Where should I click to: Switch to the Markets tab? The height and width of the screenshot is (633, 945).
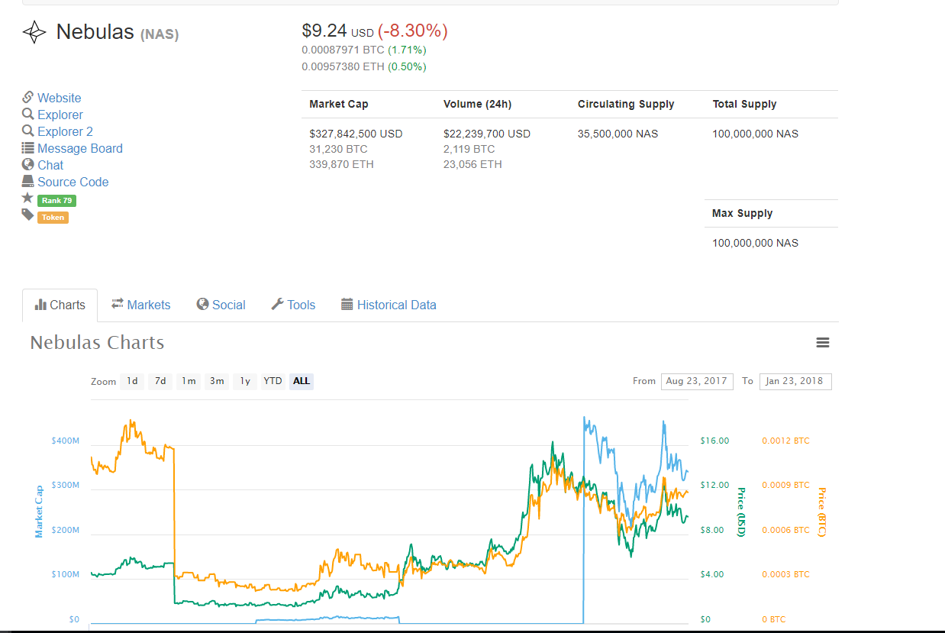pos(140,305)
